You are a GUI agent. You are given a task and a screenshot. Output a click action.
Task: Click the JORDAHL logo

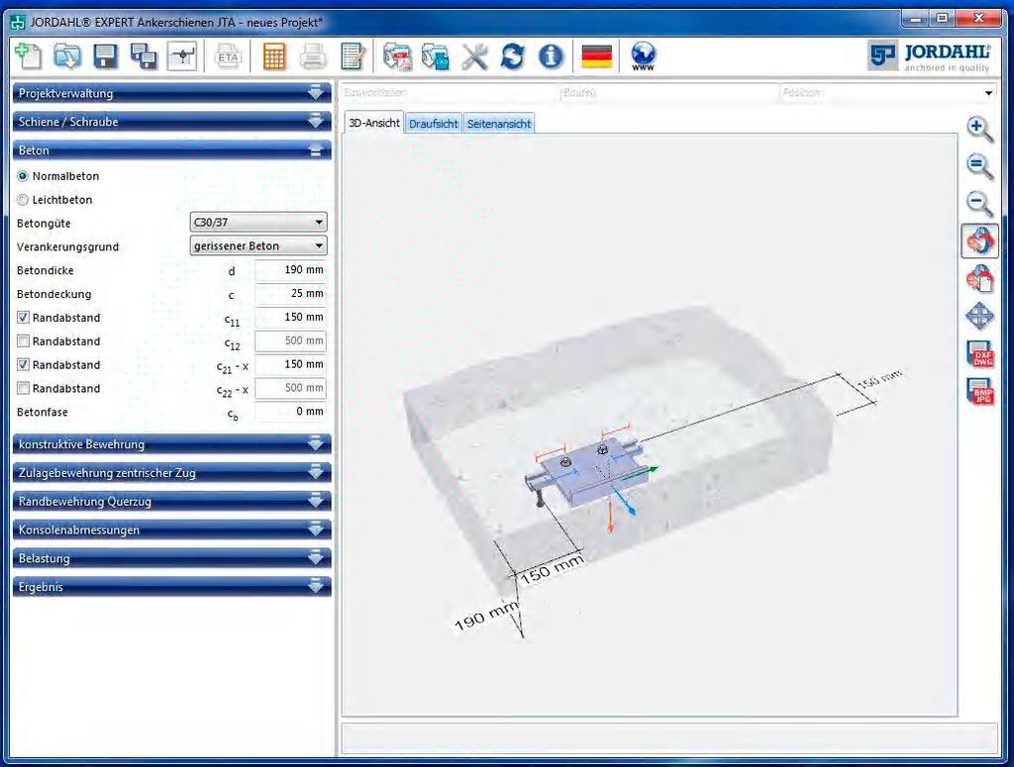coord(929,56)
